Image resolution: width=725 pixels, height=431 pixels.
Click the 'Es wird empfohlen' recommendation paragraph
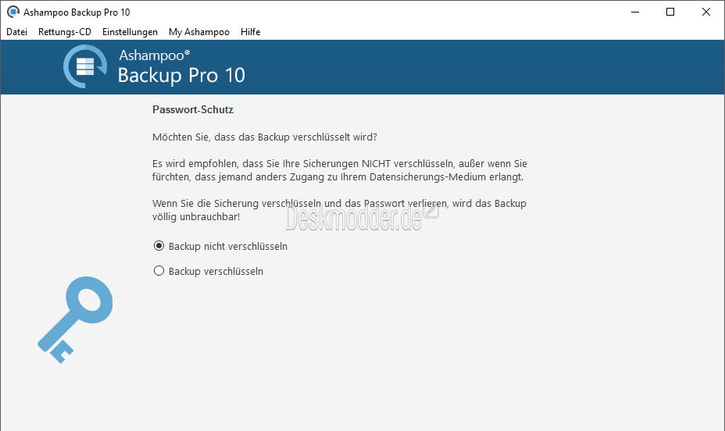[340, 170]
